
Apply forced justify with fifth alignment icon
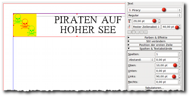pyautogui.click(x=146, y=32)
